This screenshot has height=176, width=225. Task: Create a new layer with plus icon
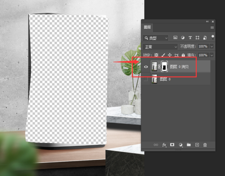197,145
